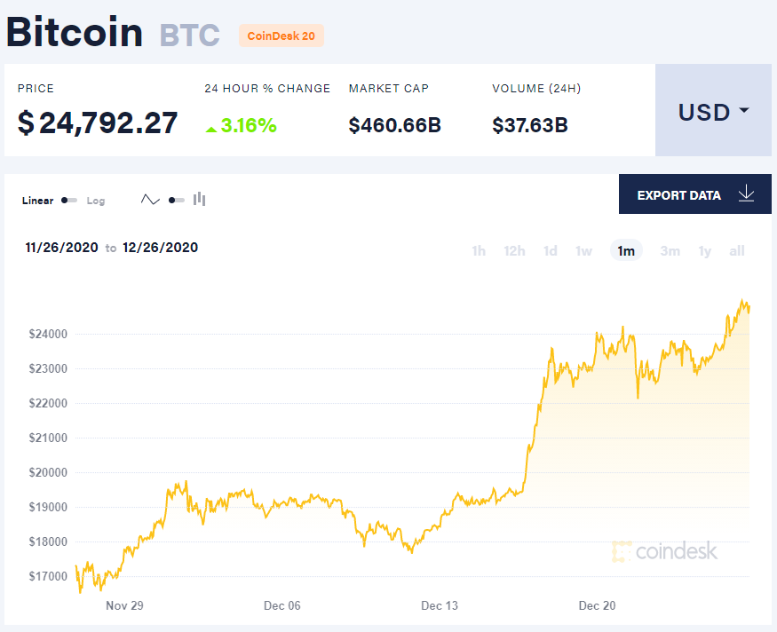Toggle the line/candlestick chart switch
Viewport: 777px width, 632px height.
176,201
